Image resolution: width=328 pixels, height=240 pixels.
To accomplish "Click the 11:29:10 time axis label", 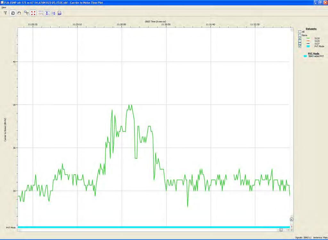I will click(77, 24).
